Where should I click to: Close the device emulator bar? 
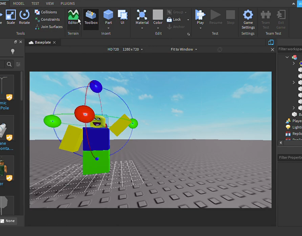coord(272,50)
